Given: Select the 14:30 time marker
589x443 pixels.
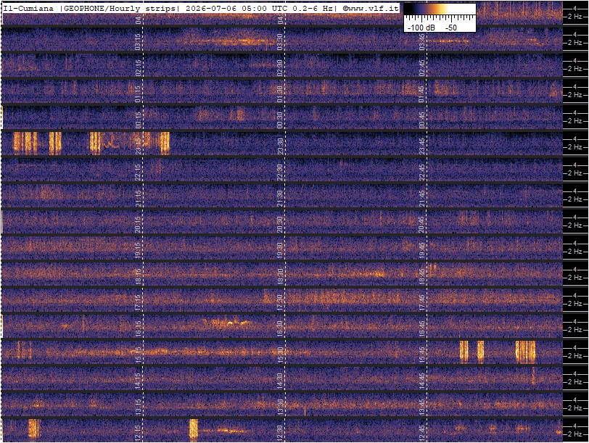Looking at the screenshot, I should pyautogui.click(x=280, y=381).
